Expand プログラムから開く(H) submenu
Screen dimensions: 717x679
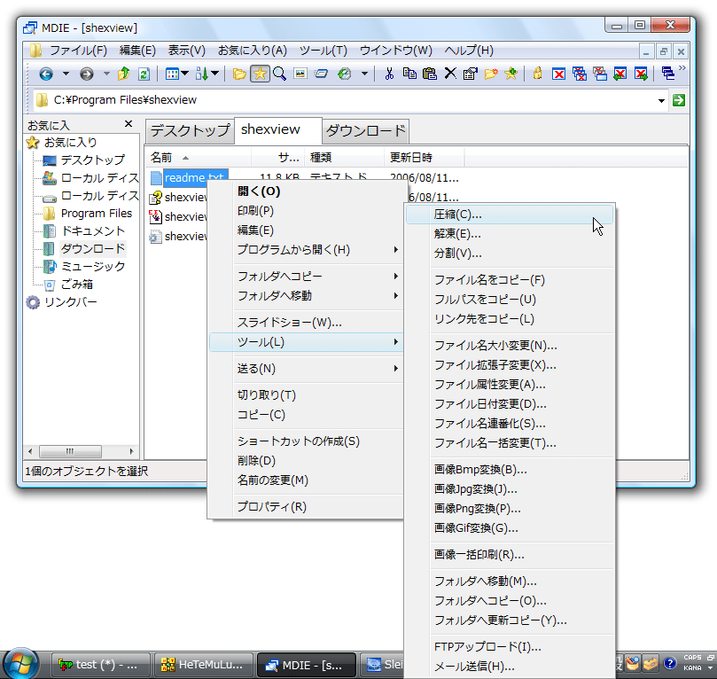coord(306,250)
